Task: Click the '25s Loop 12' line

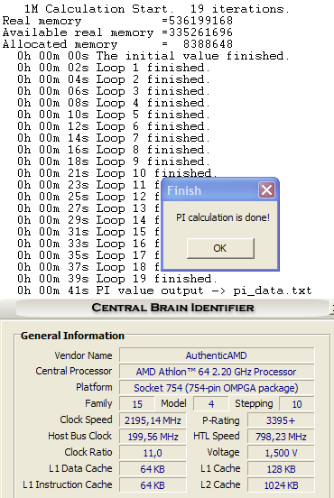Action: (x=88, y=197)
